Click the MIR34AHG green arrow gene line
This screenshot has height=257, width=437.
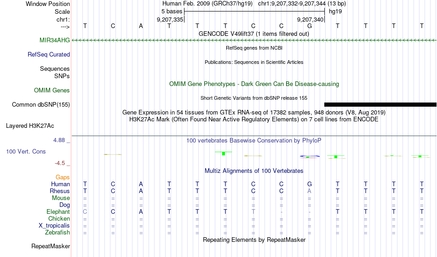[x=254, y=40]
